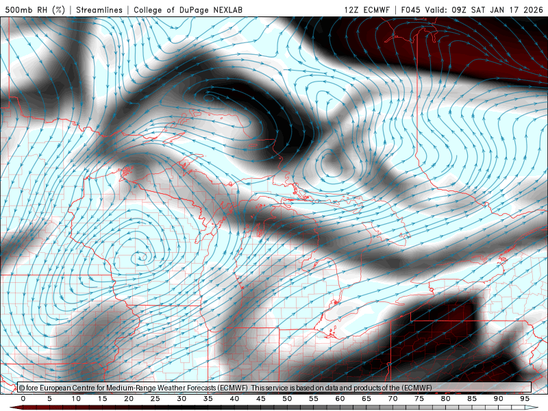
Task: Click "Valid: 09Z SAT JAN 17 2026" text
Action: 484,10
